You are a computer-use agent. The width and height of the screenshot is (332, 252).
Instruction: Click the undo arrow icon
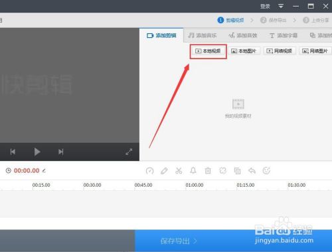click(252, 171)
